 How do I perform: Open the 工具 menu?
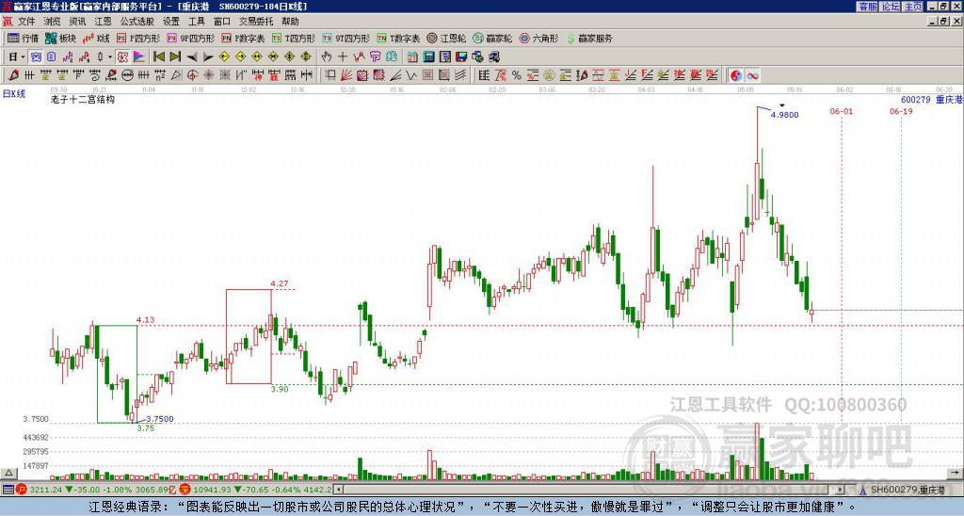(x=196, y=22)
